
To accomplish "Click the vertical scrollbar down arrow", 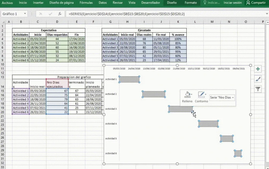I will pos(267,168).
